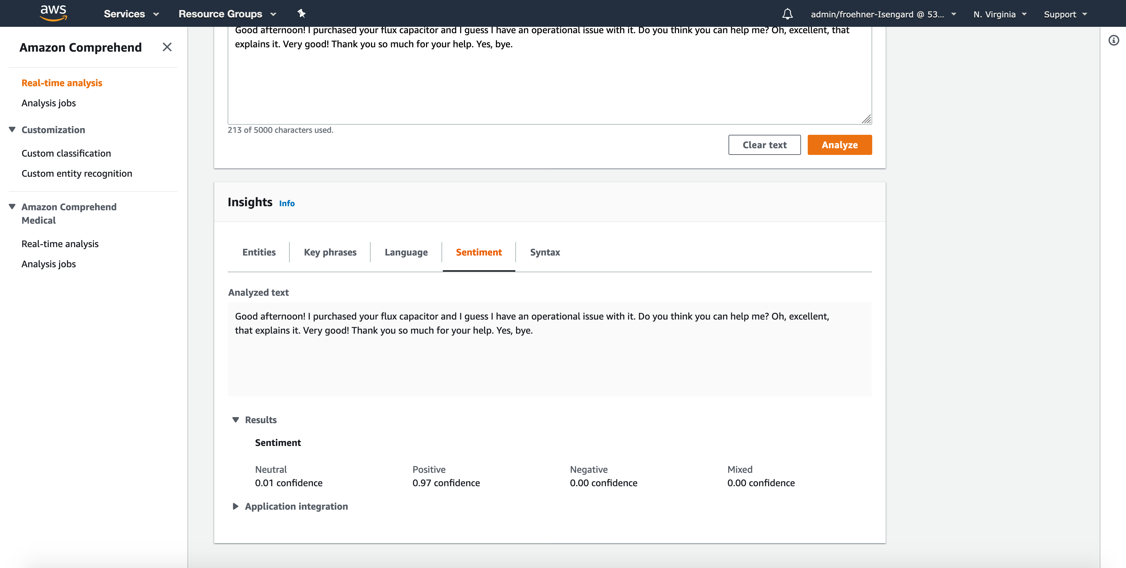This screenshot has height=568, width=1126.
Task: Open the Services dropdown menu
Action: [131, 14]
